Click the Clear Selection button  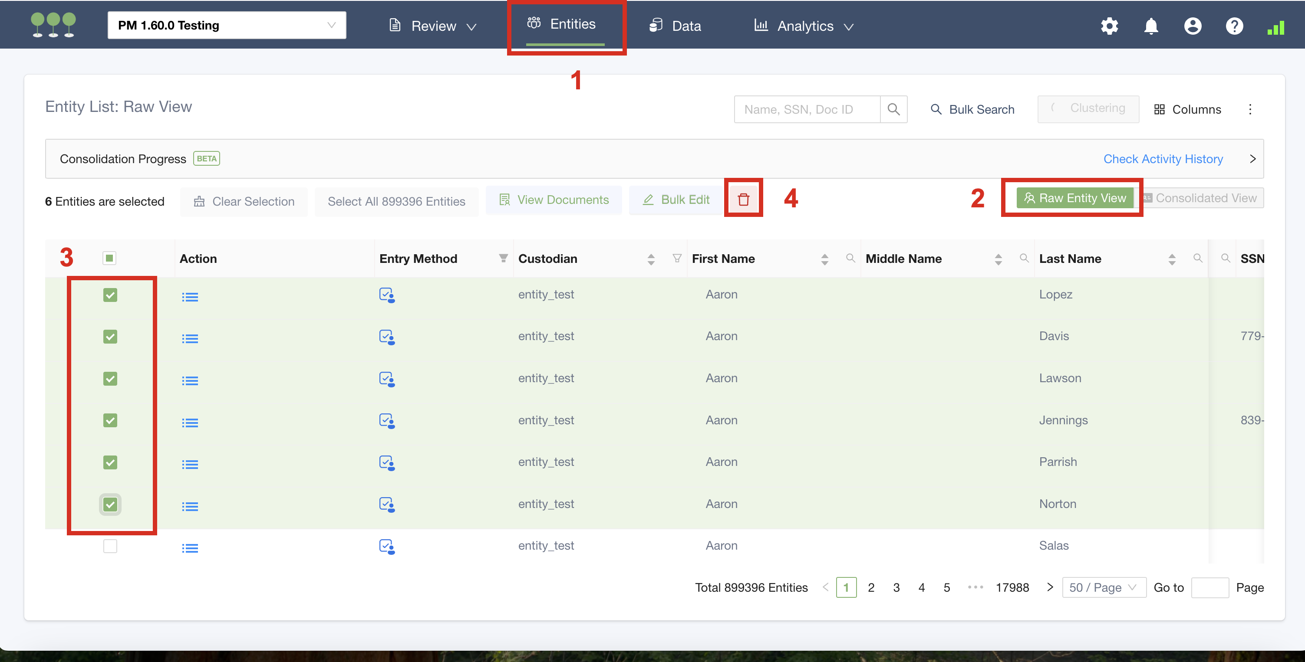[244, 201]
